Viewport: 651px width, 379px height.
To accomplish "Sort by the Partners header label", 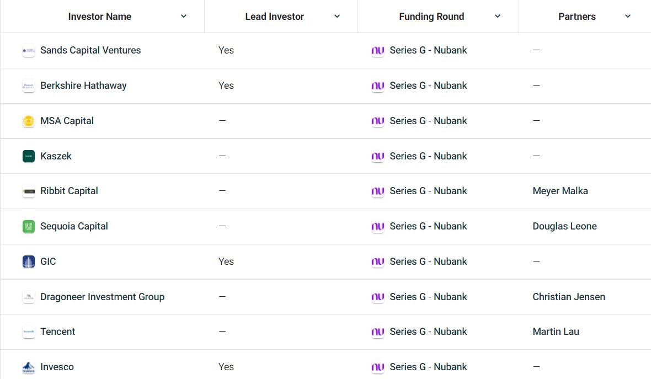I will [577, 17].
